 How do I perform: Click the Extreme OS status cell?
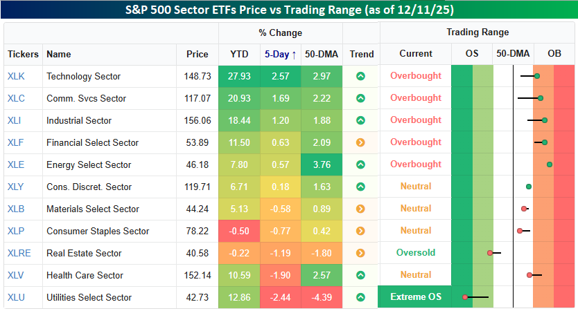pos(415,297)
